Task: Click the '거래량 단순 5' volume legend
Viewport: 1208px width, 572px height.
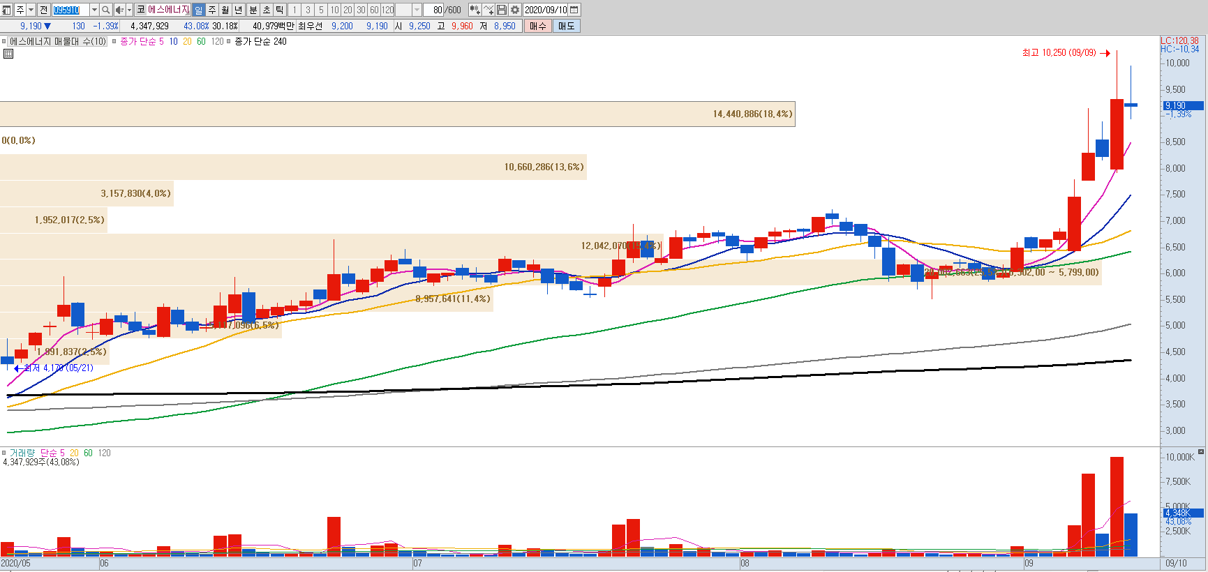Action: (x=36, y=453)
